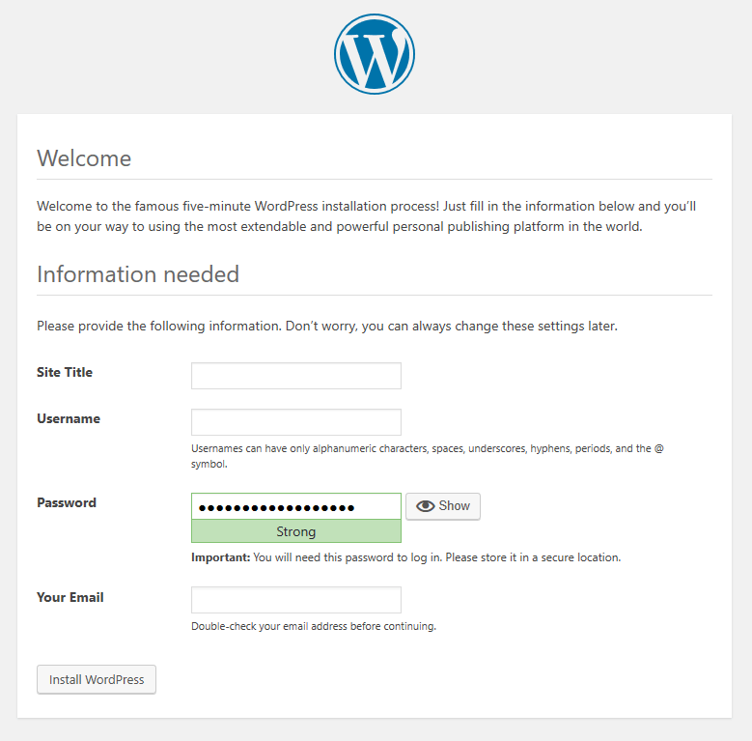Click the Double-check your email note
The image size is (752, 741).
pos(314,626)
